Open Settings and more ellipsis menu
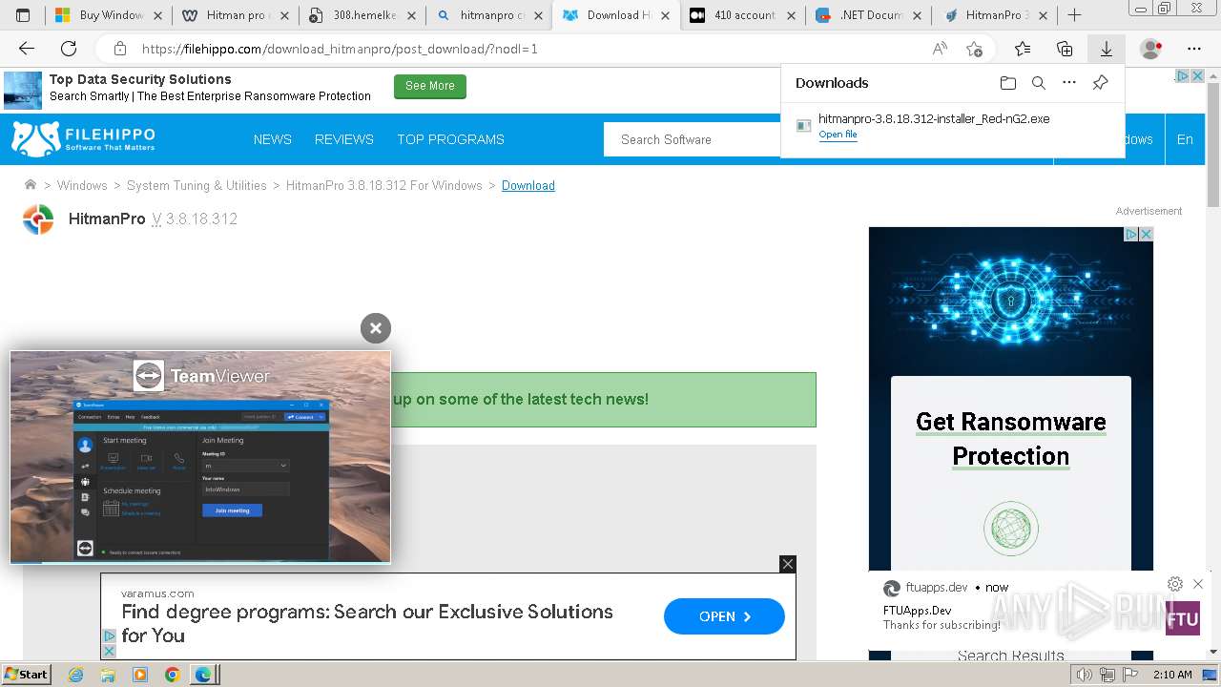This screenshot has height=687, width=1221. point(1194,49)
